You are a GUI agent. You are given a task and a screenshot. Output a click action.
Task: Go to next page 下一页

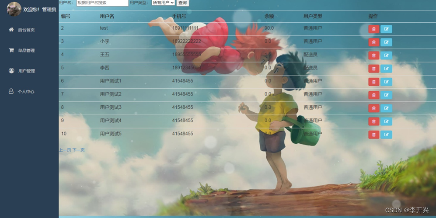pyautogui.click(x=79, y=150)
